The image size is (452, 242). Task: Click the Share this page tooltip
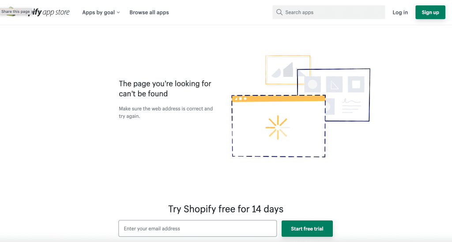(x=15, y=11)
